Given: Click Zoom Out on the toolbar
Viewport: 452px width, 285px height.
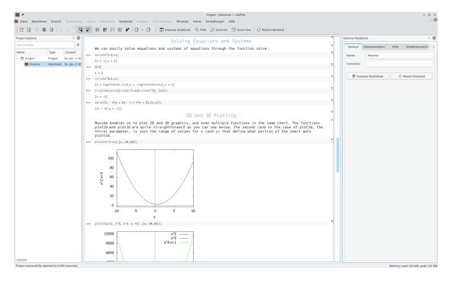Looking at the screenshot, I should click(x=241, y=29).
